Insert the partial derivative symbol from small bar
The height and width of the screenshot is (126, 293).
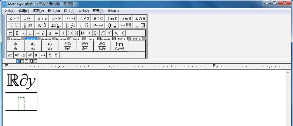(43, 33)
